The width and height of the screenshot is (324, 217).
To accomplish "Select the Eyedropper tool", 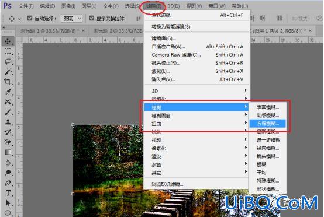I will coord(8,92).
